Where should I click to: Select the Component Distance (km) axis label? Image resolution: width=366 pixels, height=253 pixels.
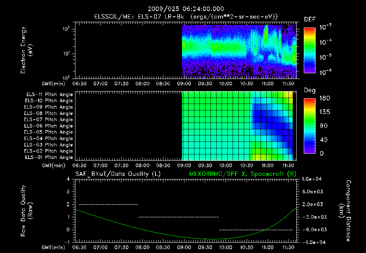345,211
